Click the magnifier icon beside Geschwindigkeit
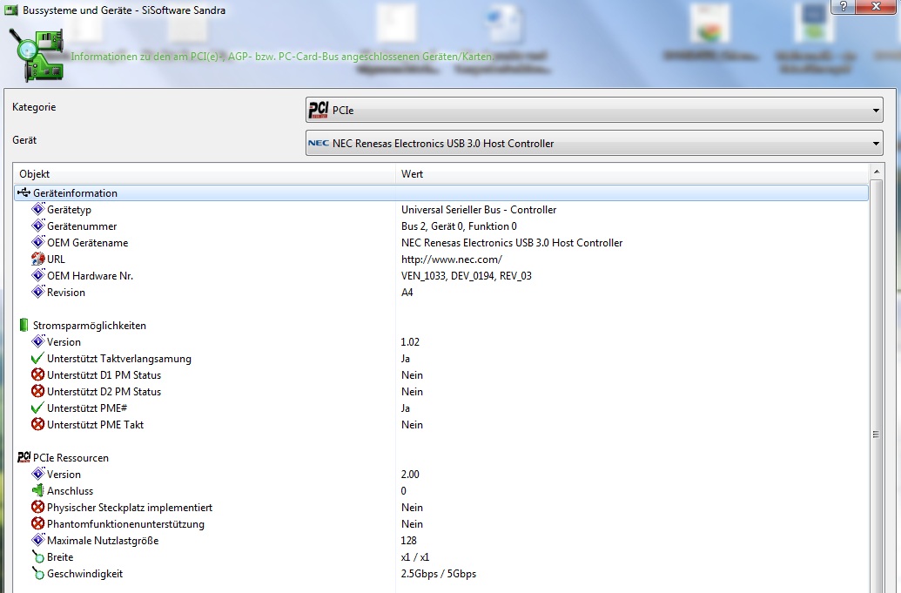 click(x=38, y=574)
